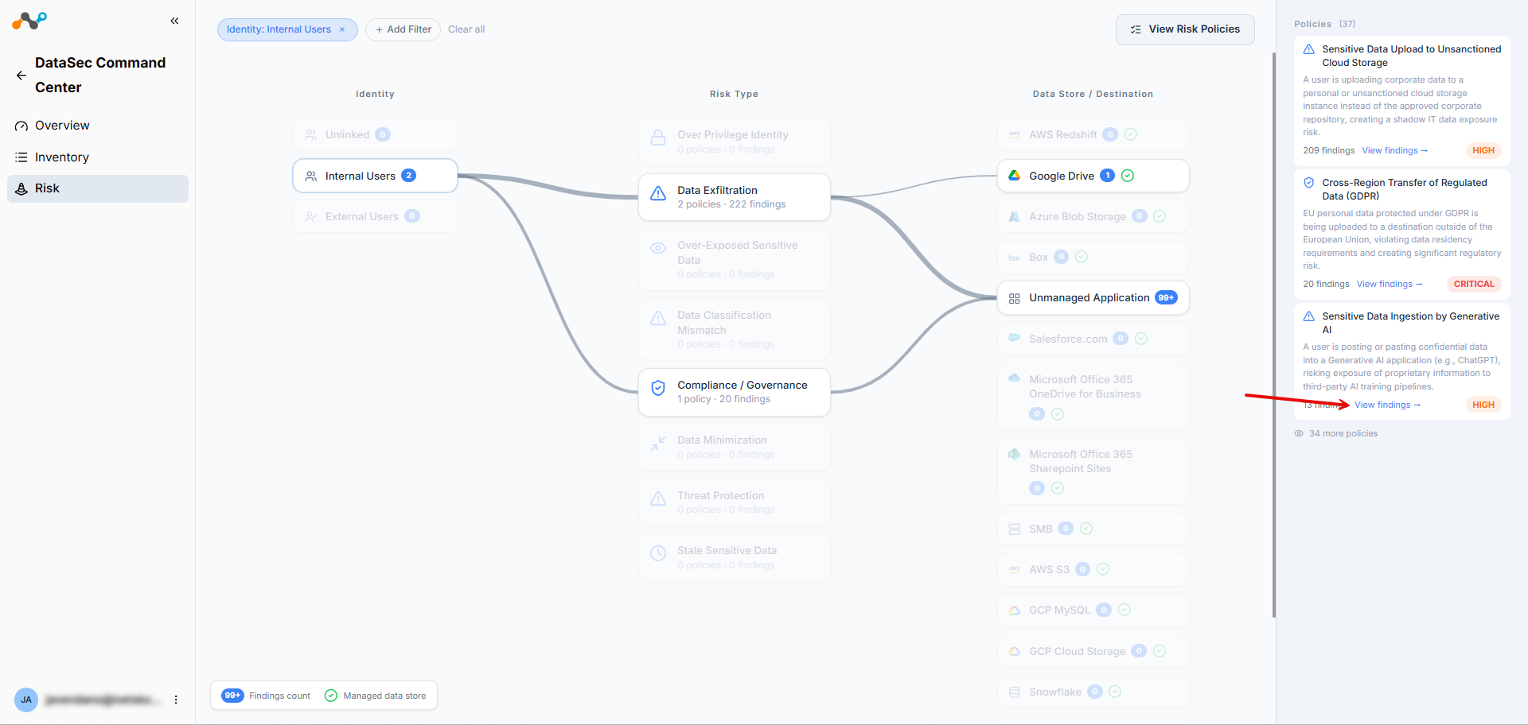Select the Risk menu item
The height and width of the screenshot is (725, 1528).
98,188
